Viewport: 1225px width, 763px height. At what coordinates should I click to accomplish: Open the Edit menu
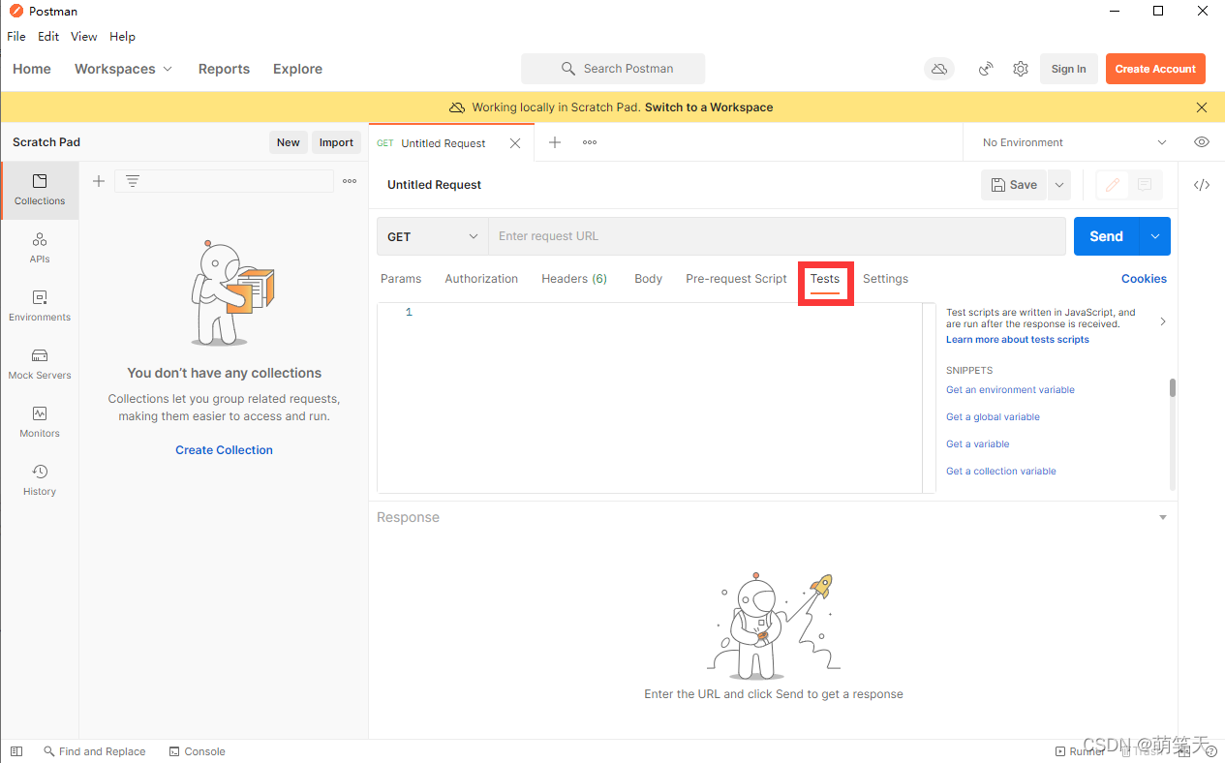click(48, 37)
